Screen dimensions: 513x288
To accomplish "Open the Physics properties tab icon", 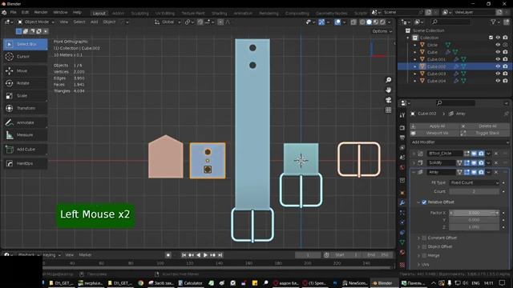I will click(402, 222).
